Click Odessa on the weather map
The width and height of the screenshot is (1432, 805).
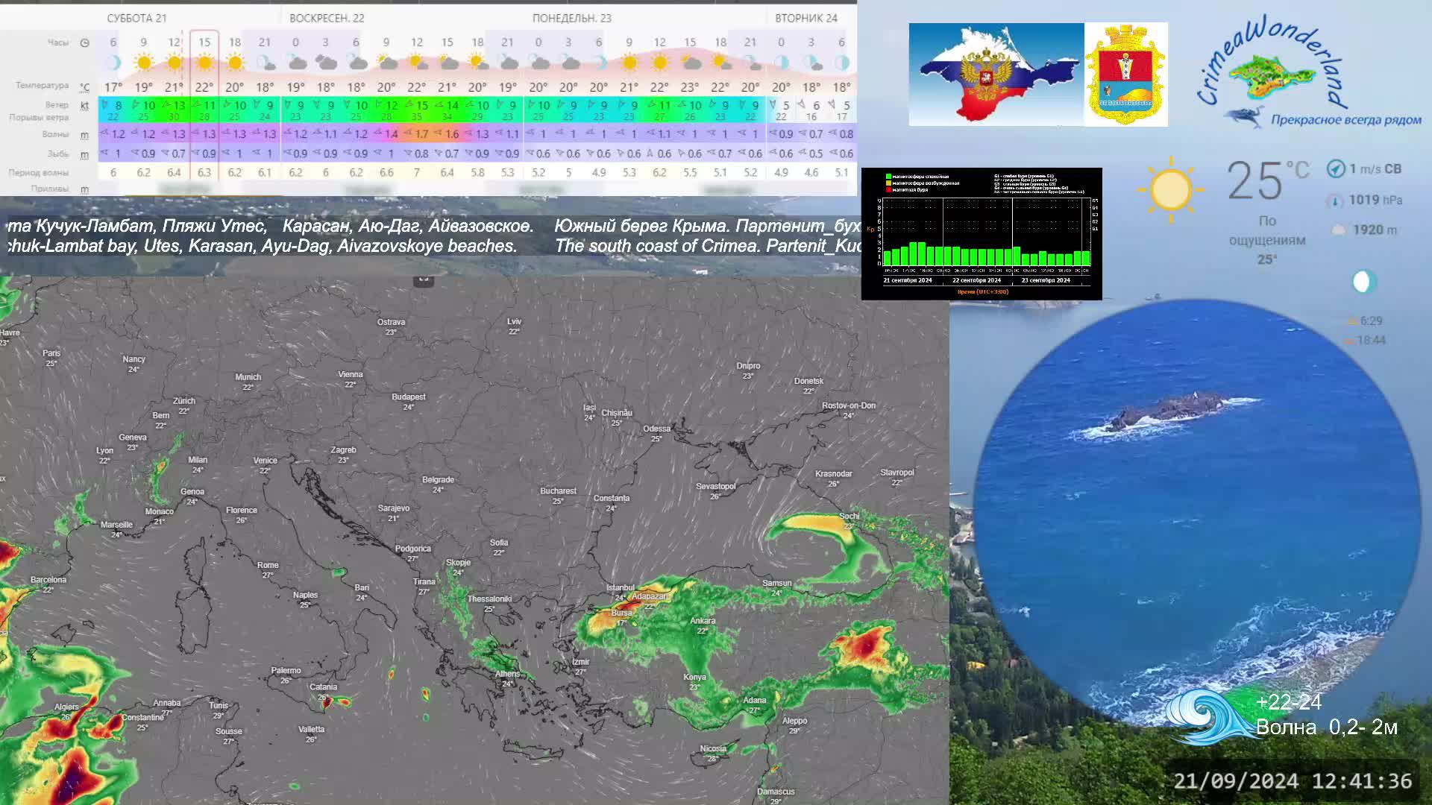point(656,433)
